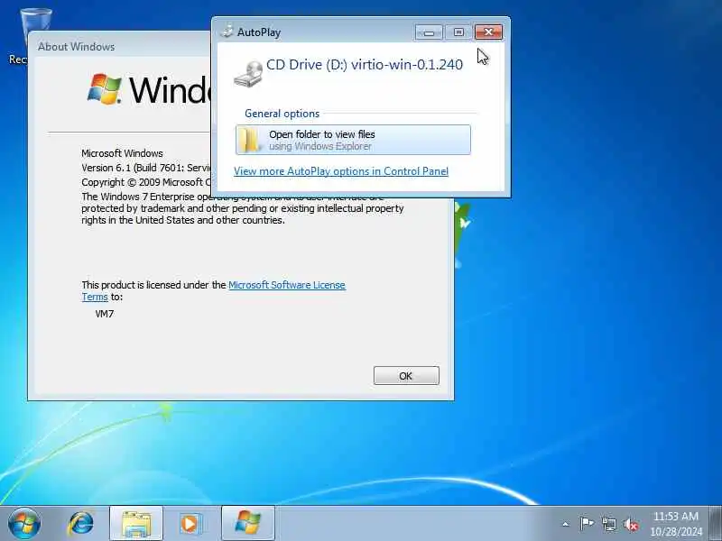Click the About Windows title bar text
Viewport: 722px width, 541px height.
click(76, 47)
